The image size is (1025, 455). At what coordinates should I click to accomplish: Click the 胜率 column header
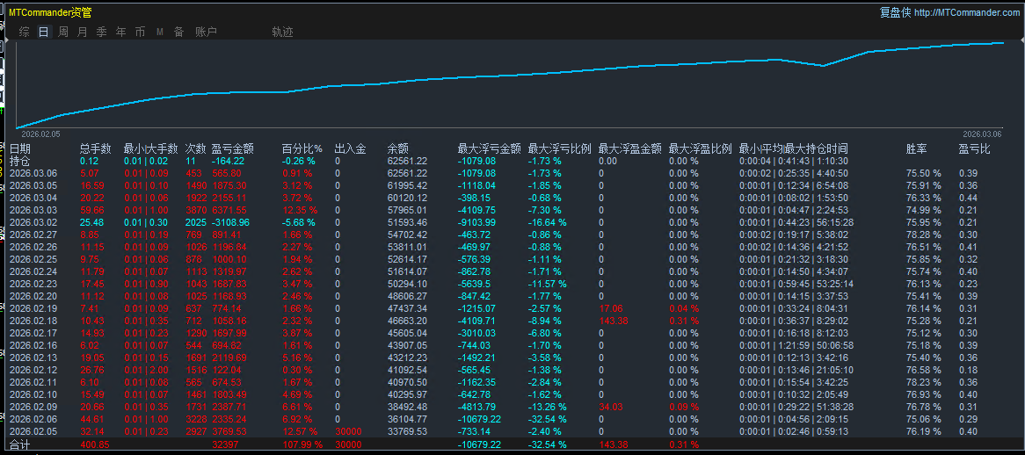pyautogui.click(x=917, y=148)
